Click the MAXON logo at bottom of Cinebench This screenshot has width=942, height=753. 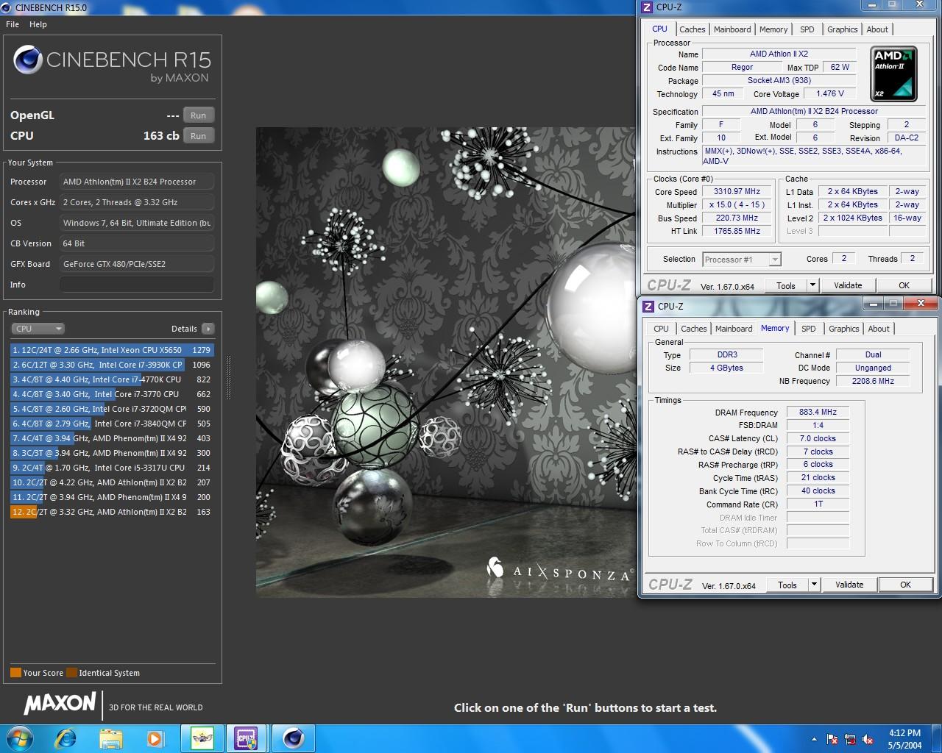pyautogui.click(x=60, y=704)
